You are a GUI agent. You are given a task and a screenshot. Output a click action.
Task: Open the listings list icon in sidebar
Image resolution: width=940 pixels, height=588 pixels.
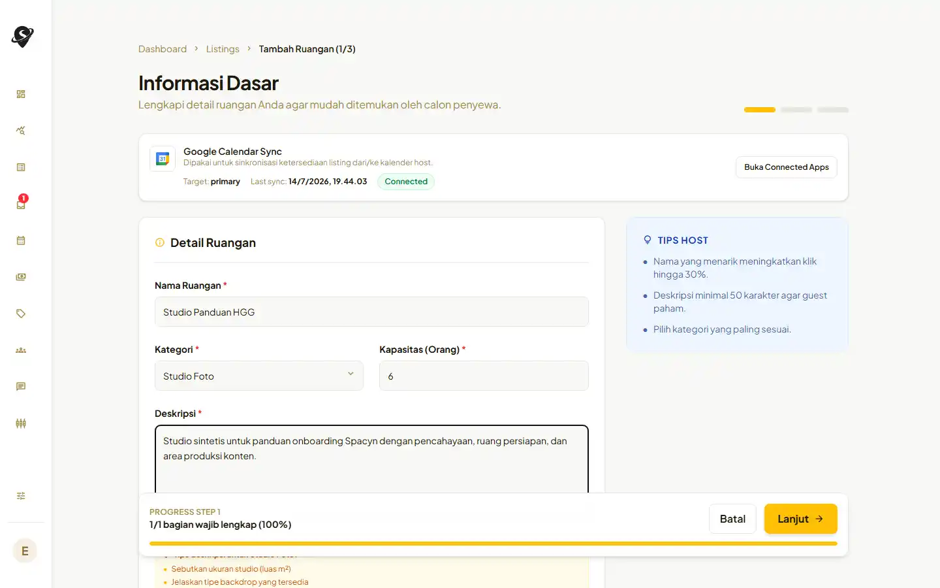(x=21, y=167)
